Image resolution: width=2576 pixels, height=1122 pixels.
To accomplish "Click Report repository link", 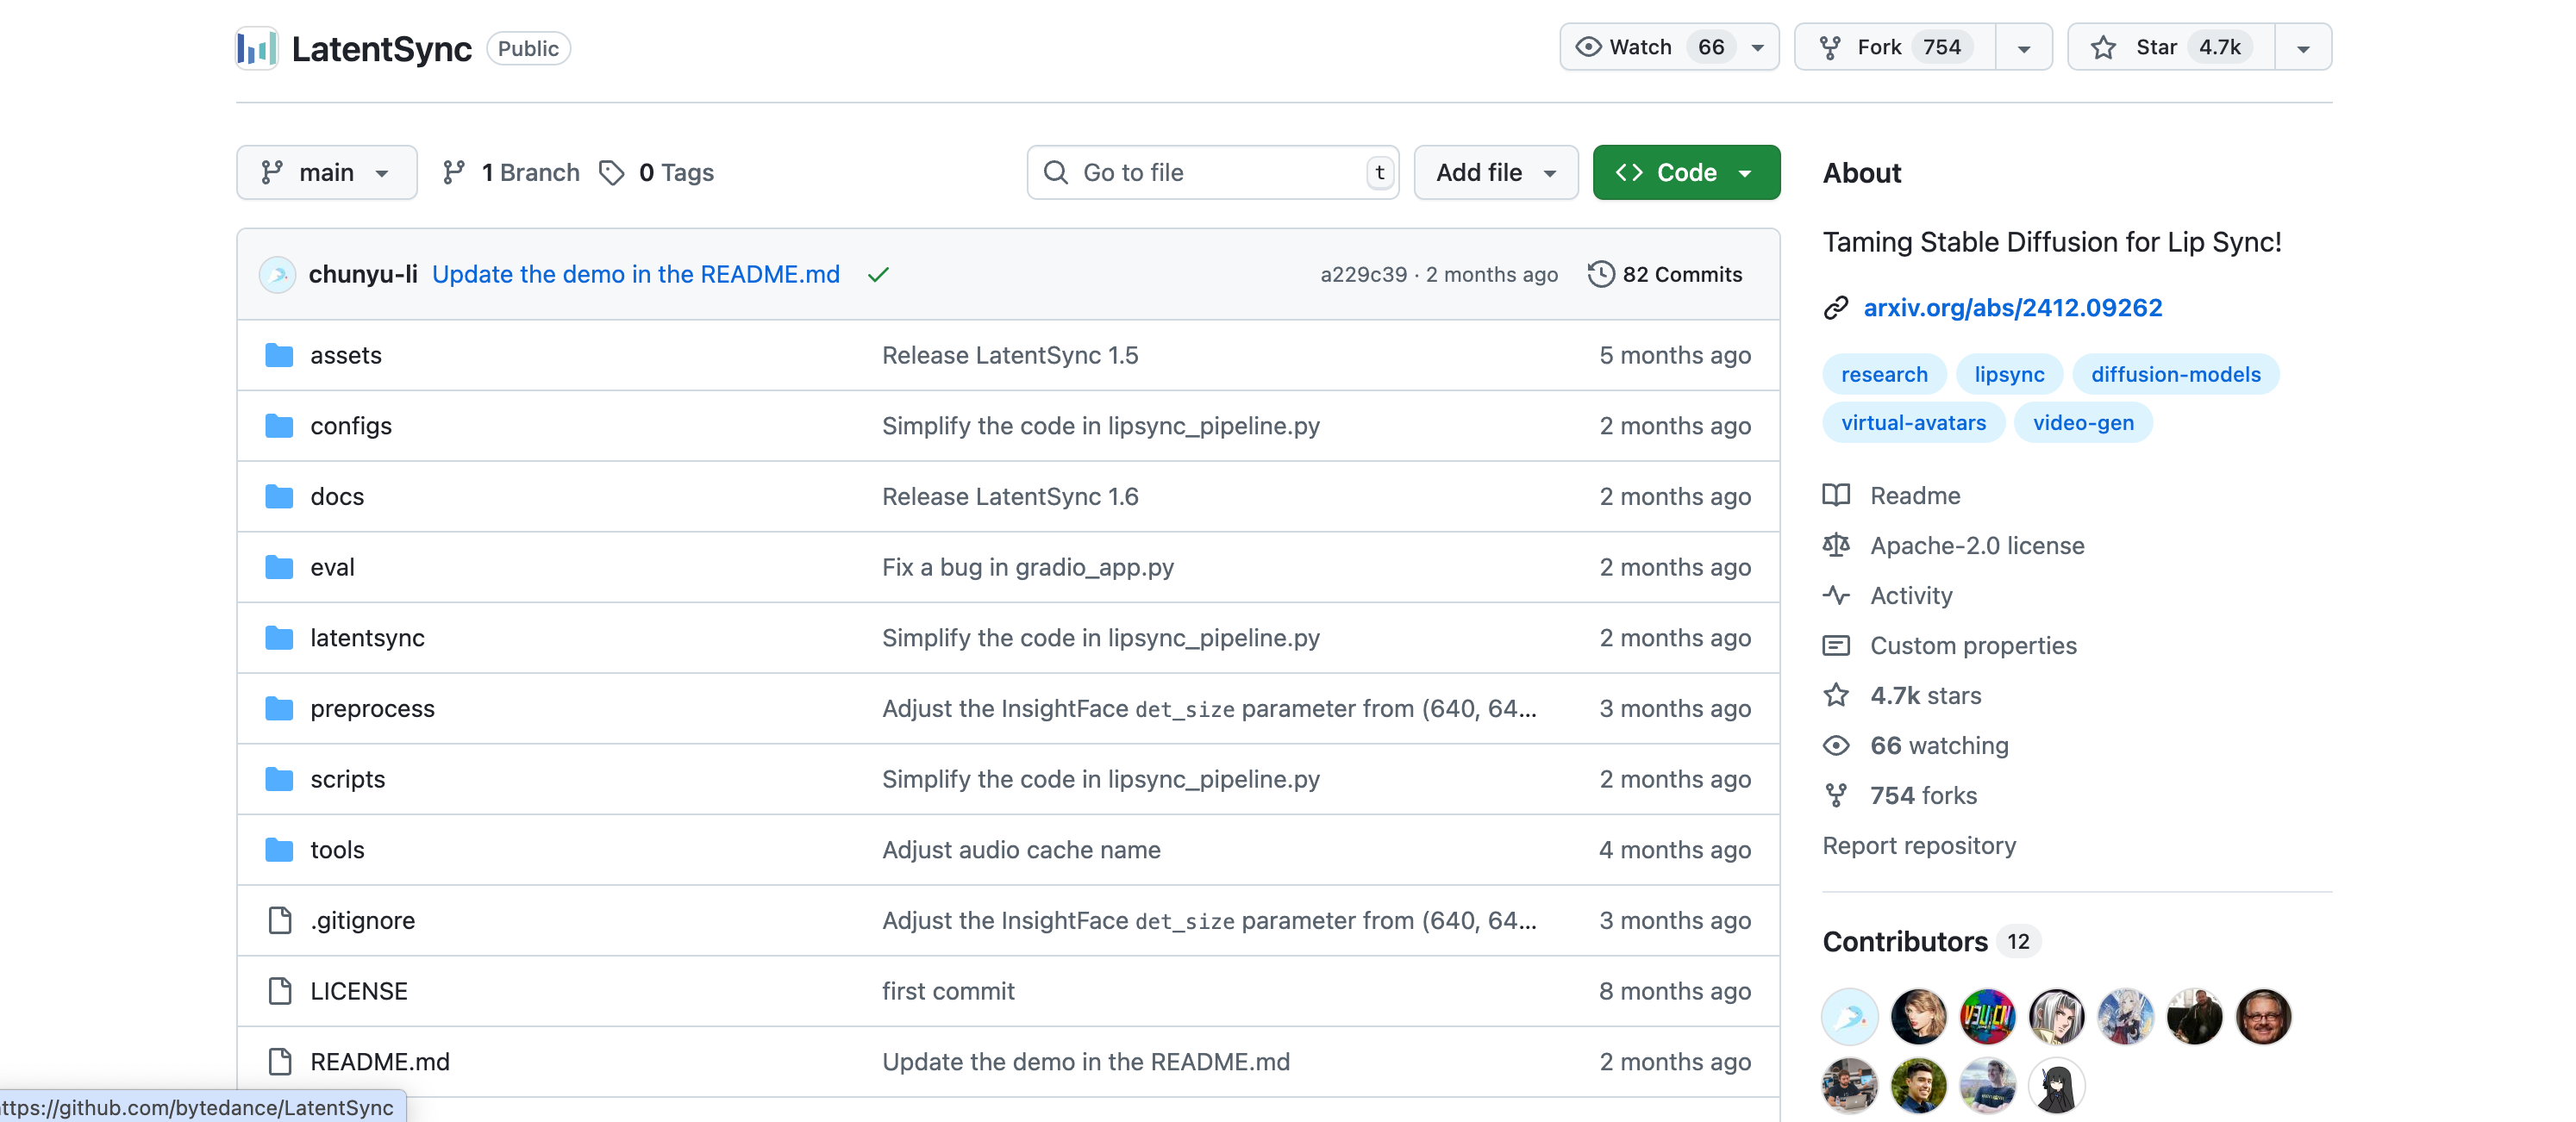I will [1919, 846].
